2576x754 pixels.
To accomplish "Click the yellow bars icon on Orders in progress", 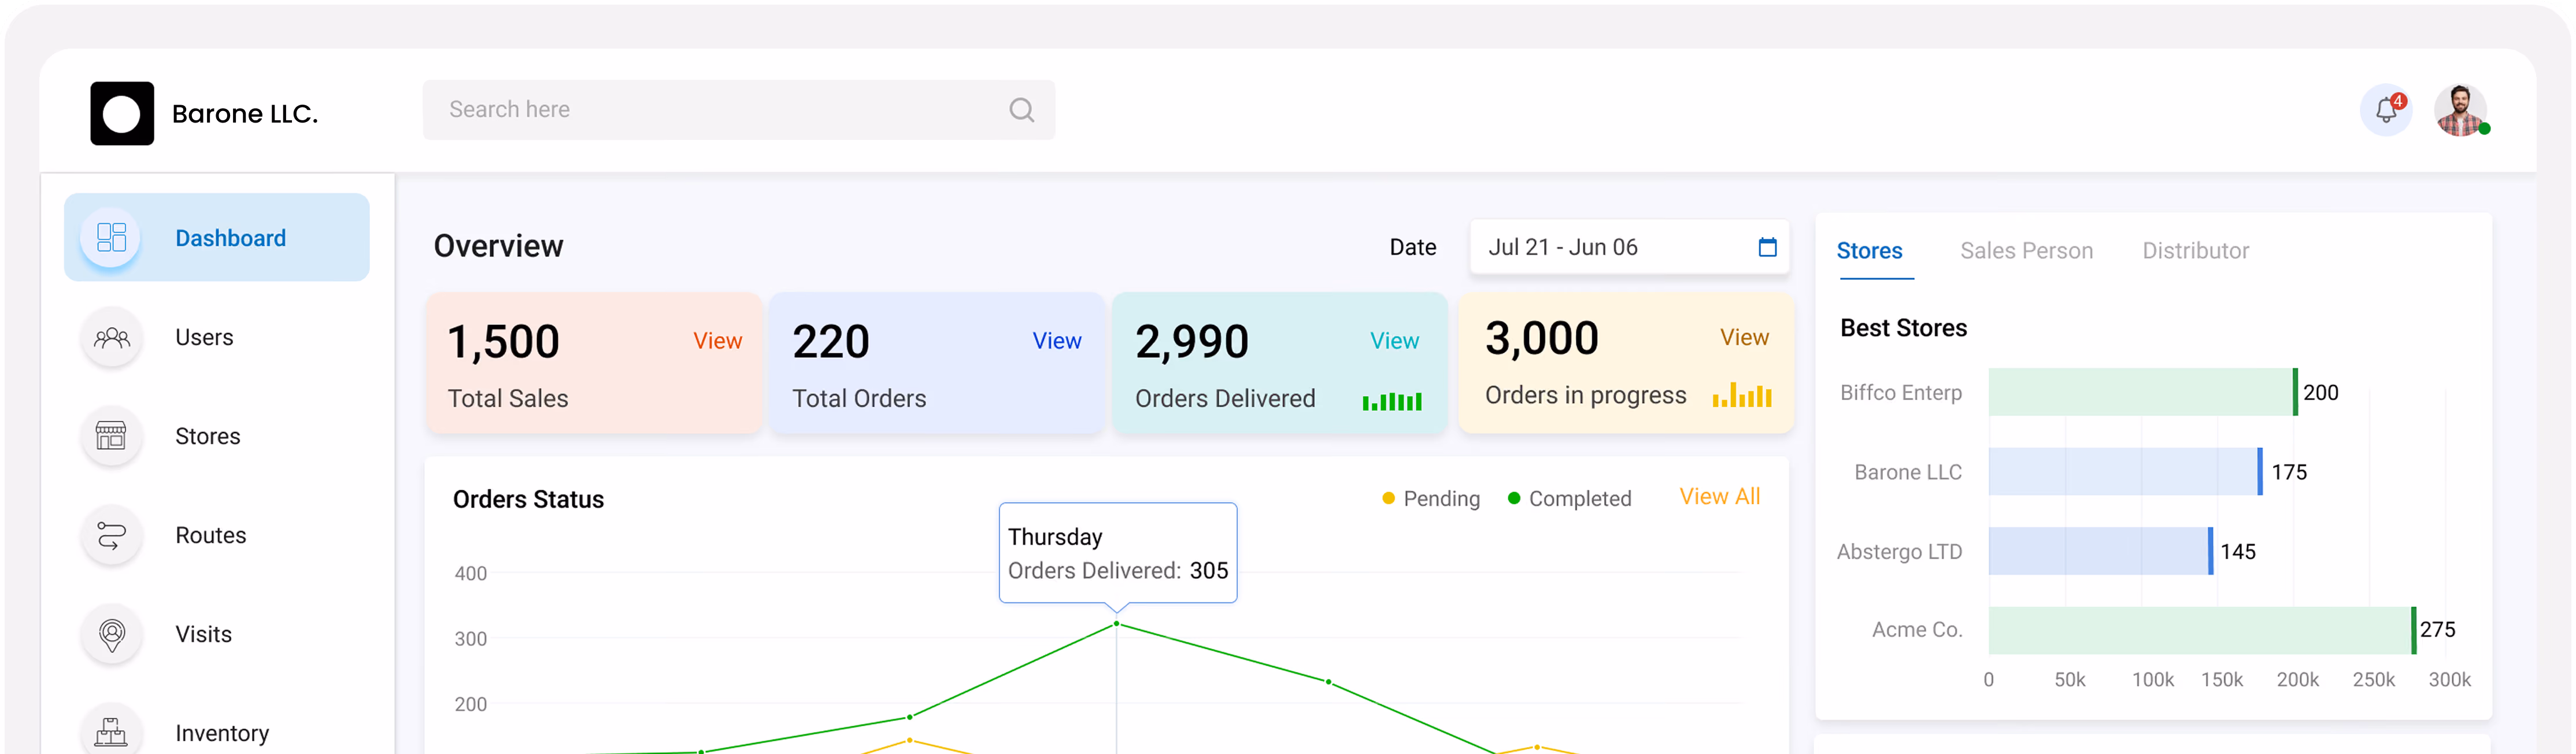I will (x=1741, y=395).
